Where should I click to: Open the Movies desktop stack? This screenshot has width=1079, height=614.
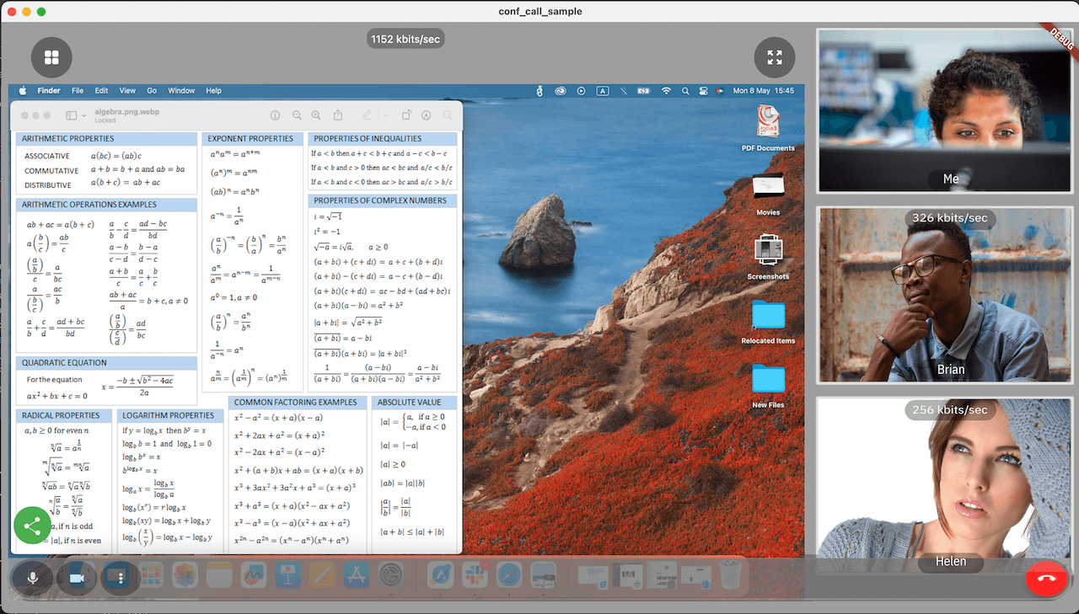point(768,194)
